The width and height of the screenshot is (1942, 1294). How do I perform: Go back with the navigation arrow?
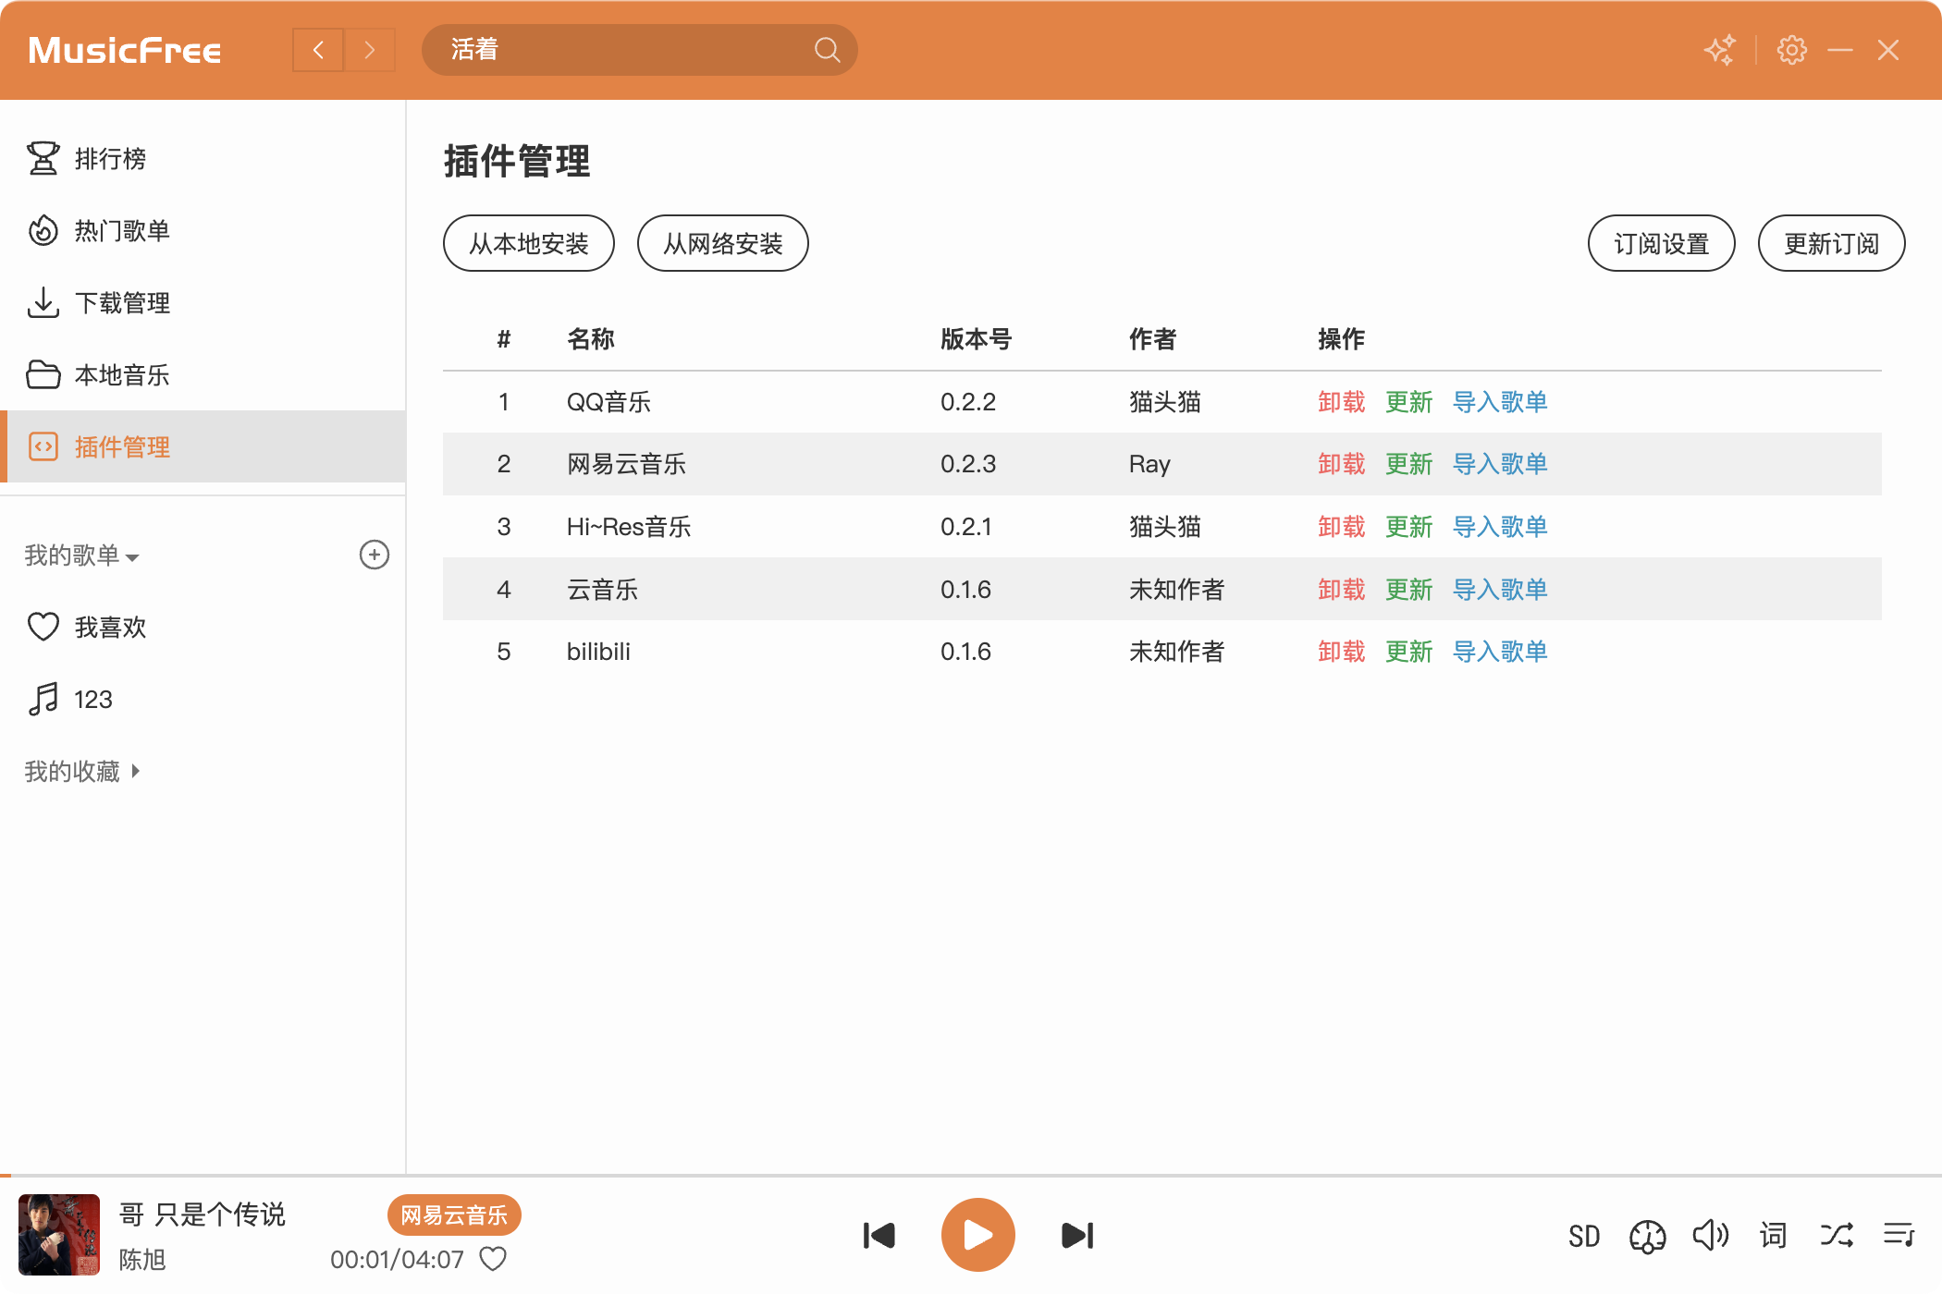(x=318, y=50)
